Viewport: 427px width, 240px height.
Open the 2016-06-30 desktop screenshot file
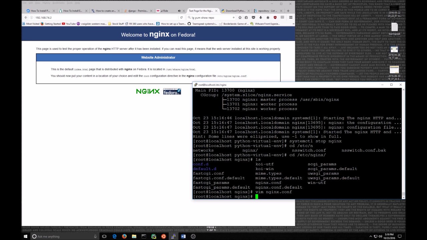394,73
